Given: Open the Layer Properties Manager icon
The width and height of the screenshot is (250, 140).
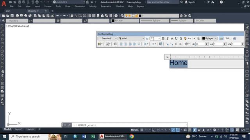Looking at the screenshot, I should point(122,16).
